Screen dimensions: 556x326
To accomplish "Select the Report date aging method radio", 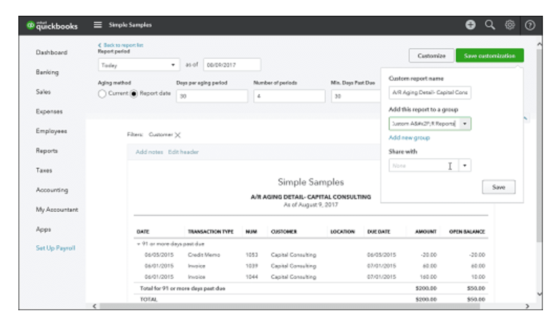I will [134, 94].
